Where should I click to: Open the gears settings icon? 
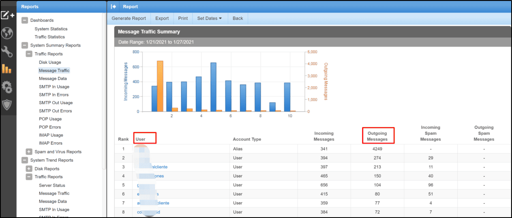[x=7, y=87]
